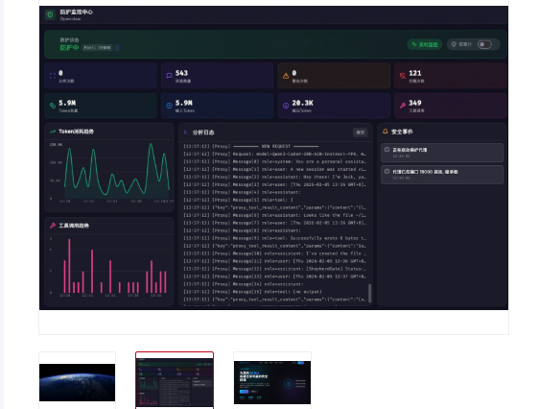539x409 pixels.
Task: Click the wrench icon beside 349
Action: click(x=403, y=106)
